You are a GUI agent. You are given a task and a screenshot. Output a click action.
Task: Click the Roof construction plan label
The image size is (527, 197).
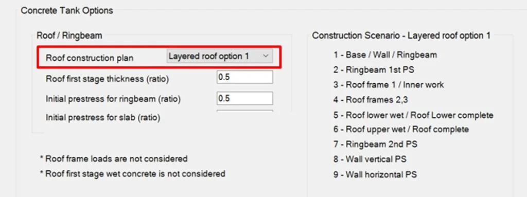click(x=90, y=58)
